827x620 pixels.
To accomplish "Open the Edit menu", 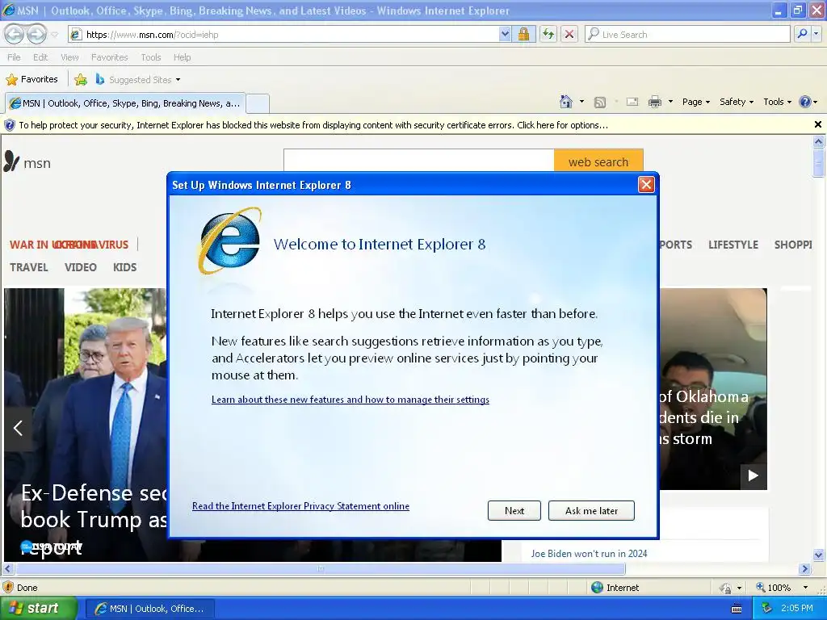I will [40, 57].
